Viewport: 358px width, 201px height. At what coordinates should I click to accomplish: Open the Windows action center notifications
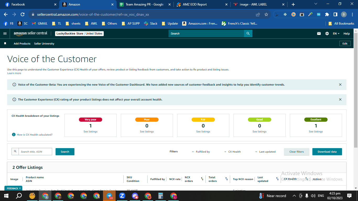click(x=349, y=196)
